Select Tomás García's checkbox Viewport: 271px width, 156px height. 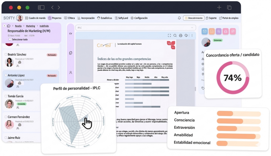[x=6, y=96]
